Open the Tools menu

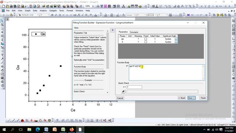click(x=62, y=11)
